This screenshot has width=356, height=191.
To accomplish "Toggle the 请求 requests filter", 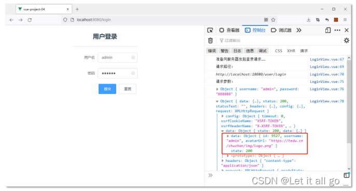I will (x=304, y=51).
